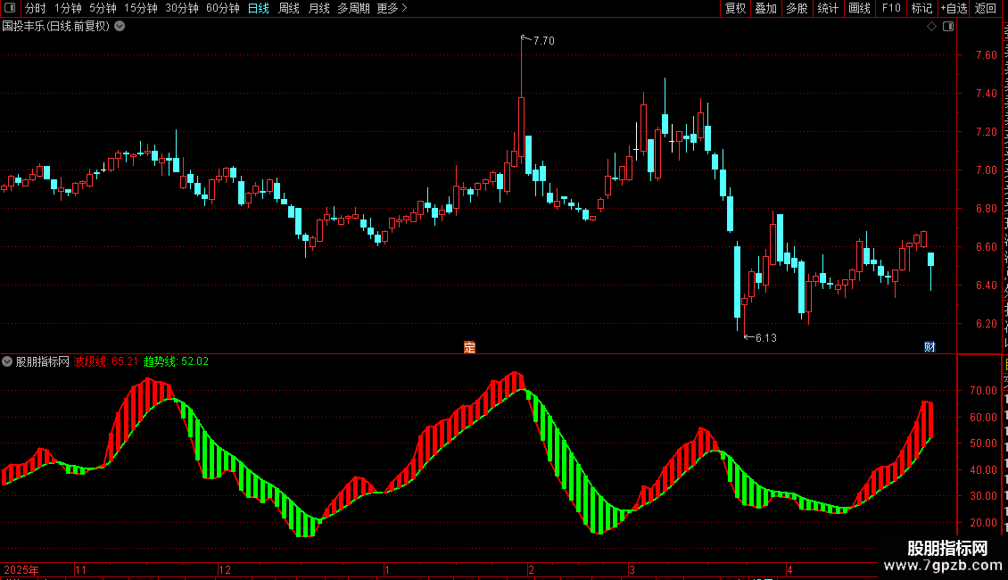Image resolution: width=1008 pixels, height=580 pixels.
Task: Click the split-window icon near diamond
Action: [x=948, y=27]
